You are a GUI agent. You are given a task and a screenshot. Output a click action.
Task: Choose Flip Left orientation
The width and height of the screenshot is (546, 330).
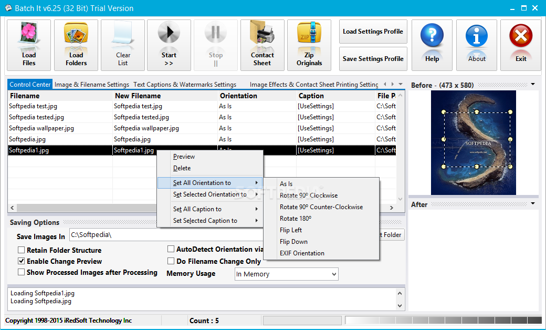(x=321, y=230)
